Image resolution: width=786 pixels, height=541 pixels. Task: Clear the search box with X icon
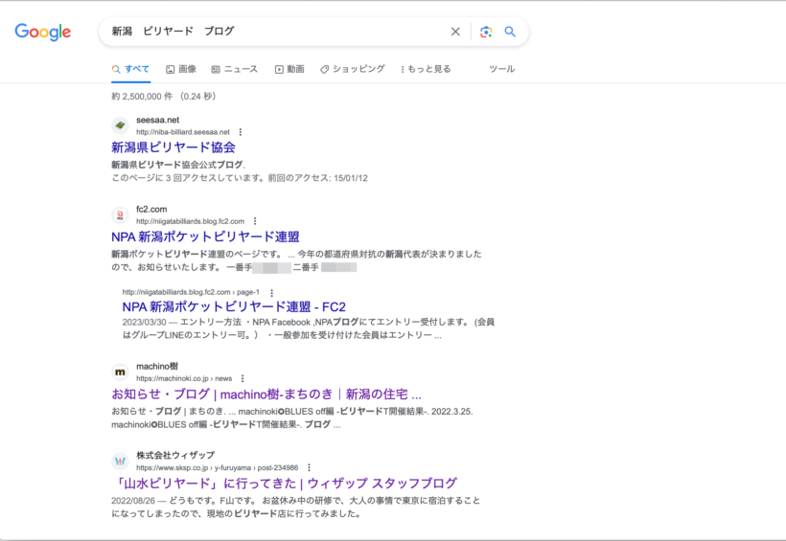click(x=455, y=32)
